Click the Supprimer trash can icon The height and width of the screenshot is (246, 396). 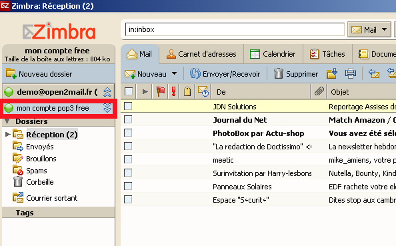point(279,73)
